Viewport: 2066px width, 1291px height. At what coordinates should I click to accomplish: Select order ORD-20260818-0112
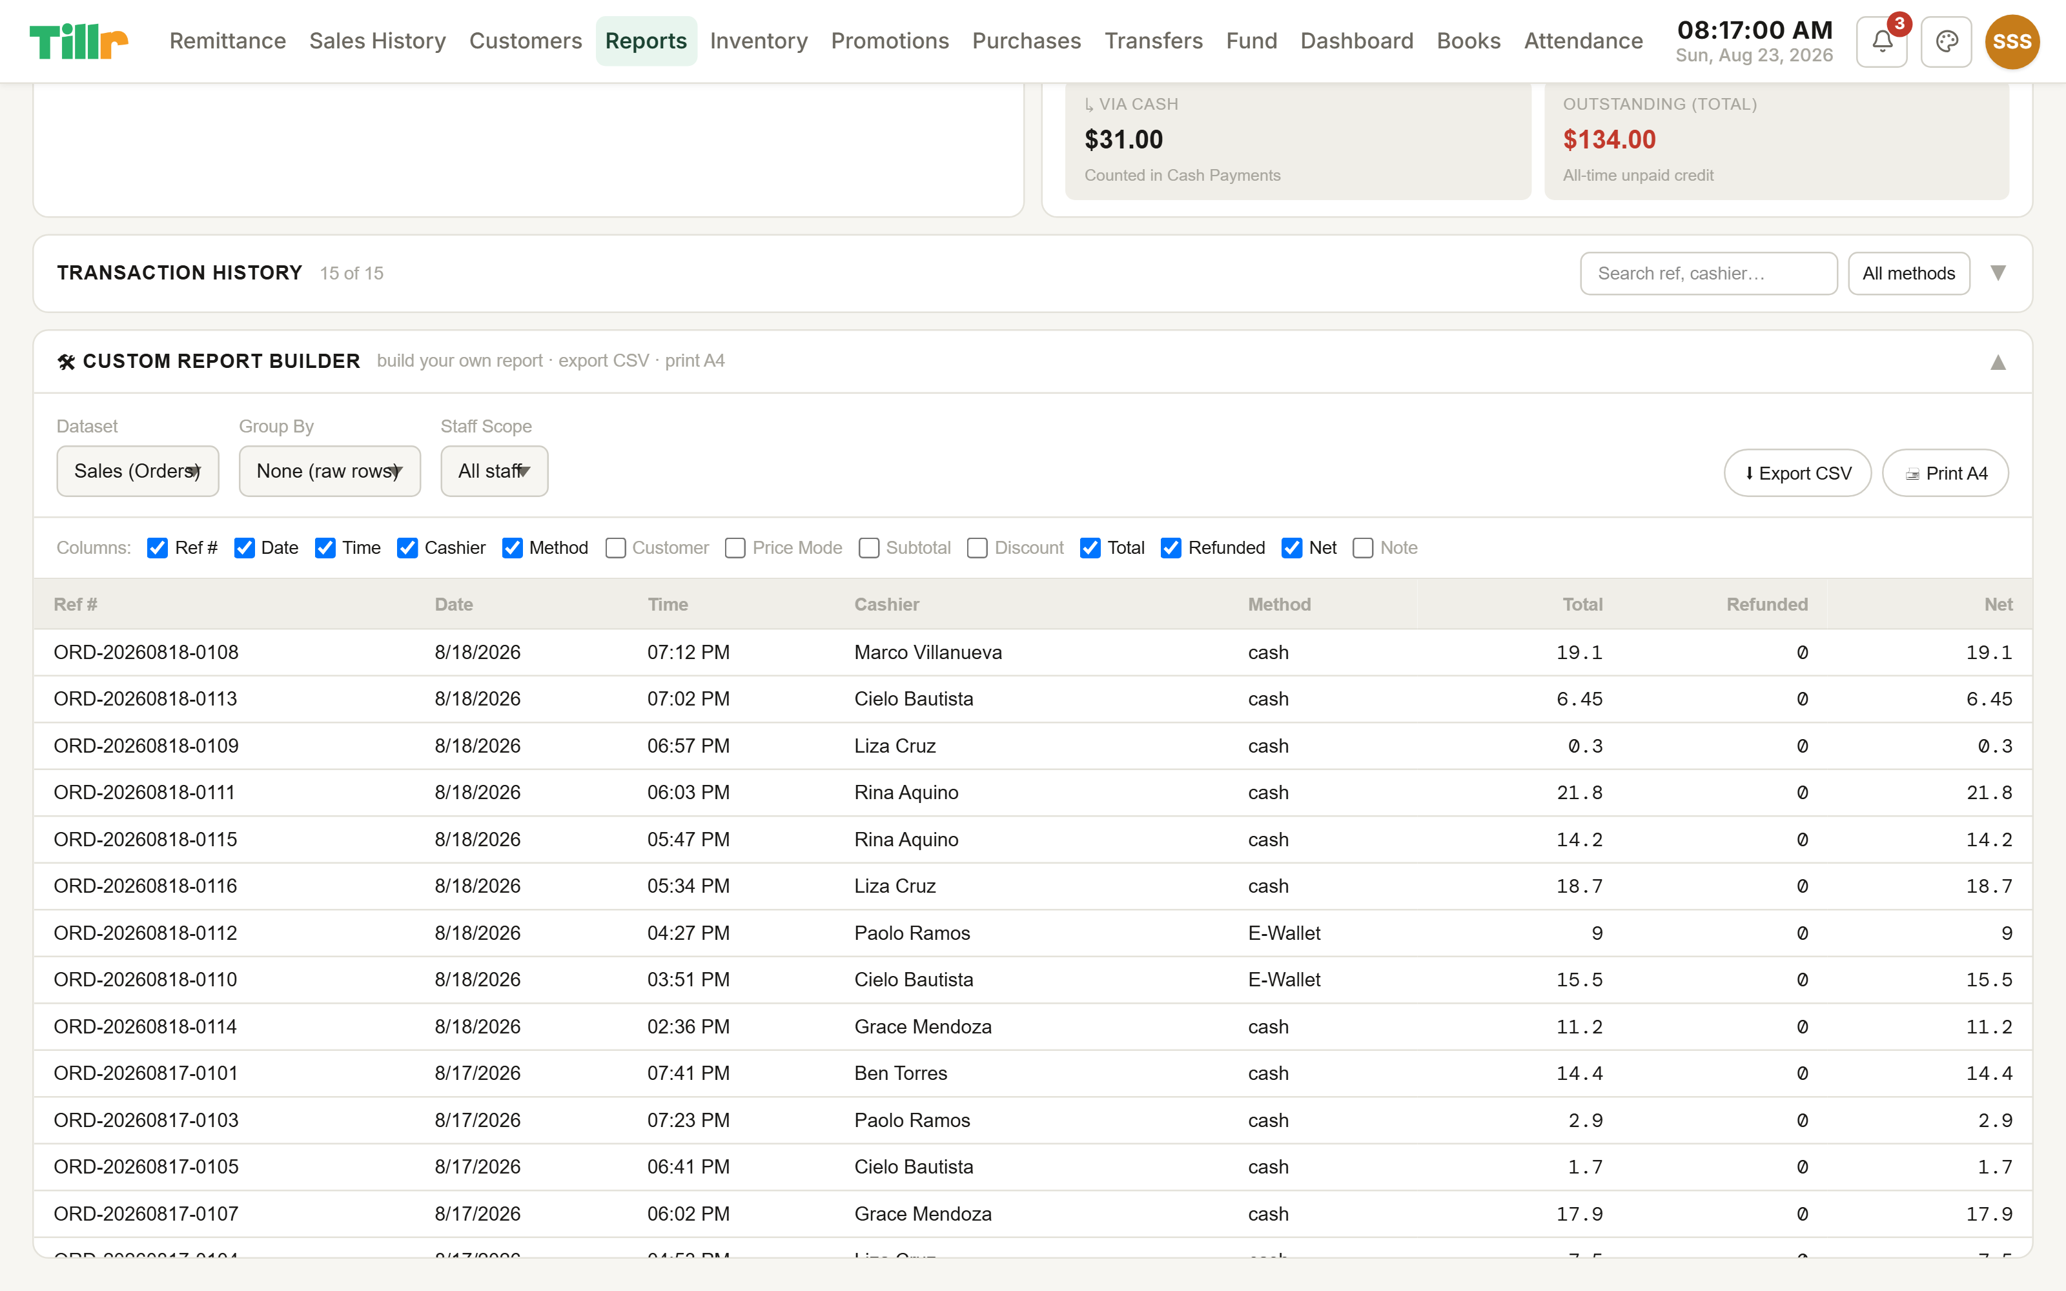click(x=145, y=933)
